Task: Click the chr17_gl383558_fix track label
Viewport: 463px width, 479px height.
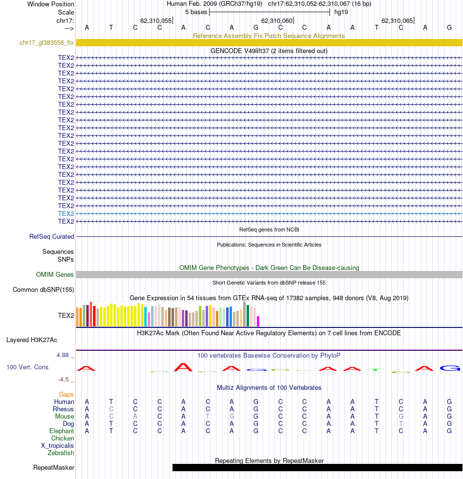Action: (x=46, y=43)
